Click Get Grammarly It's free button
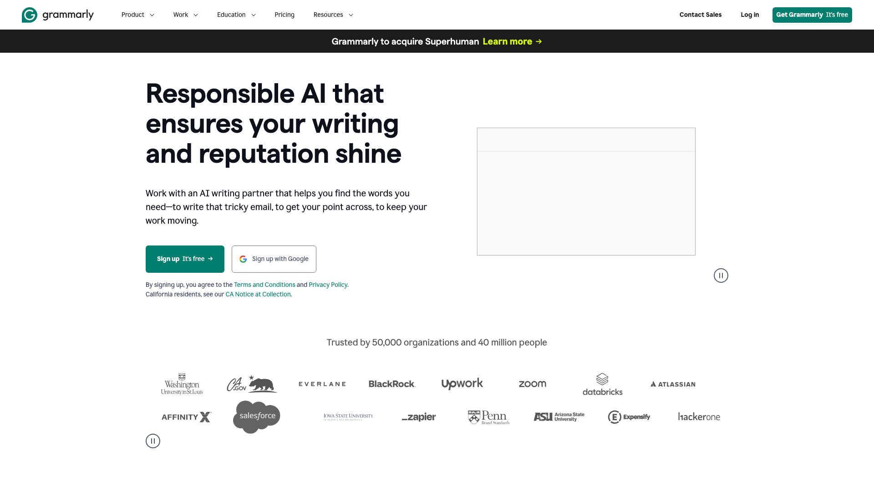Image resolution: width=874 pixels, height=491 pixels. pos(812,15)
